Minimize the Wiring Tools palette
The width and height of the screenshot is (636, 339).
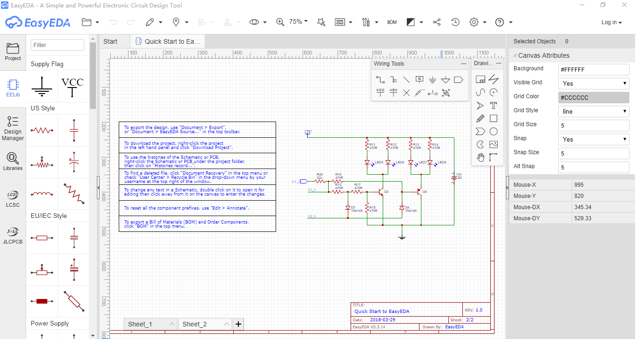(463, 64)
